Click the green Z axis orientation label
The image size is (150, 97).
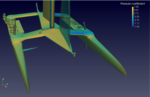coord(4,79)
